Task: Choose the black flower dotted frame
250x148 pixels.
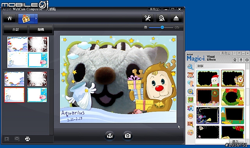Action: point(208,132)
